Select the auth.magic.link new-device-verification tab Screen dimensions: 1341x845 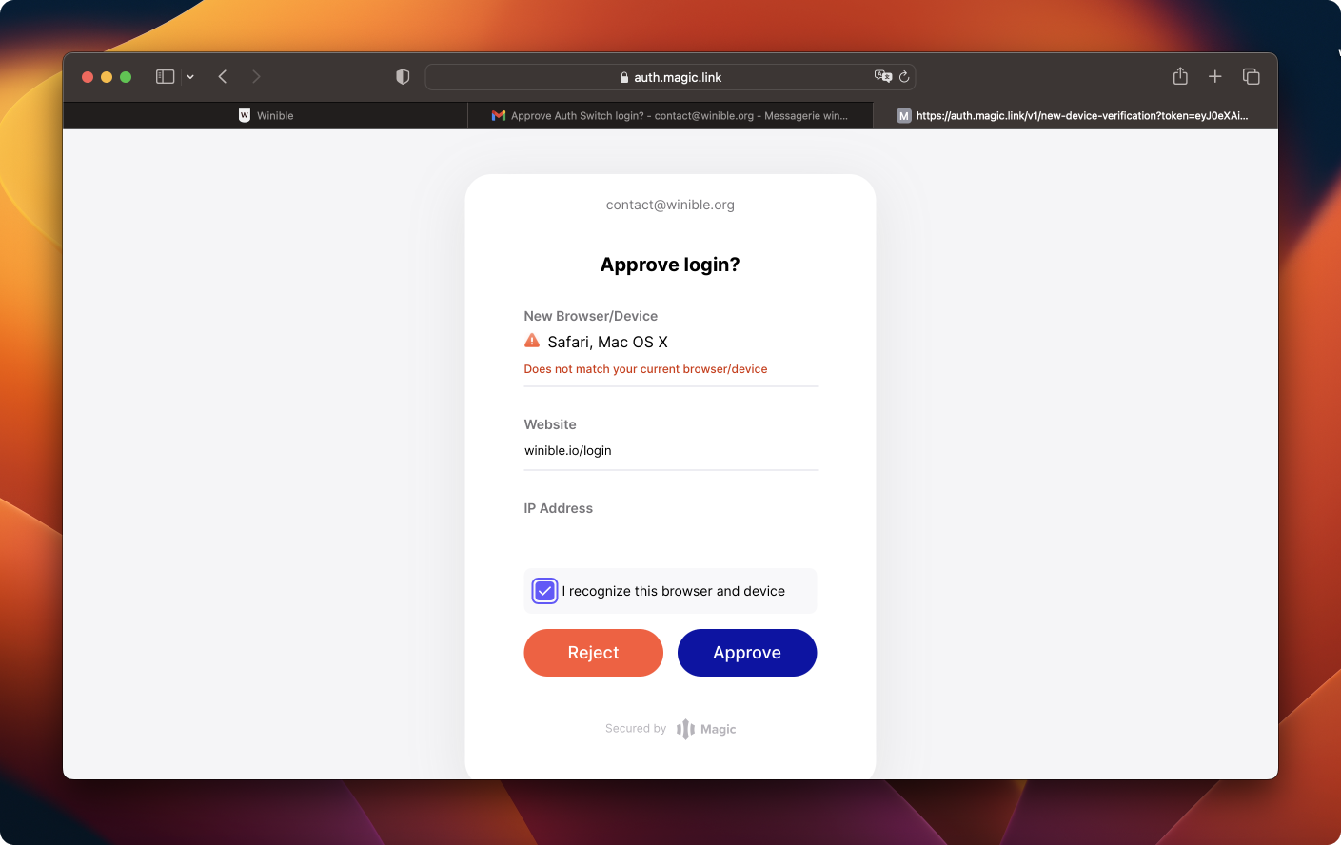1075,115
